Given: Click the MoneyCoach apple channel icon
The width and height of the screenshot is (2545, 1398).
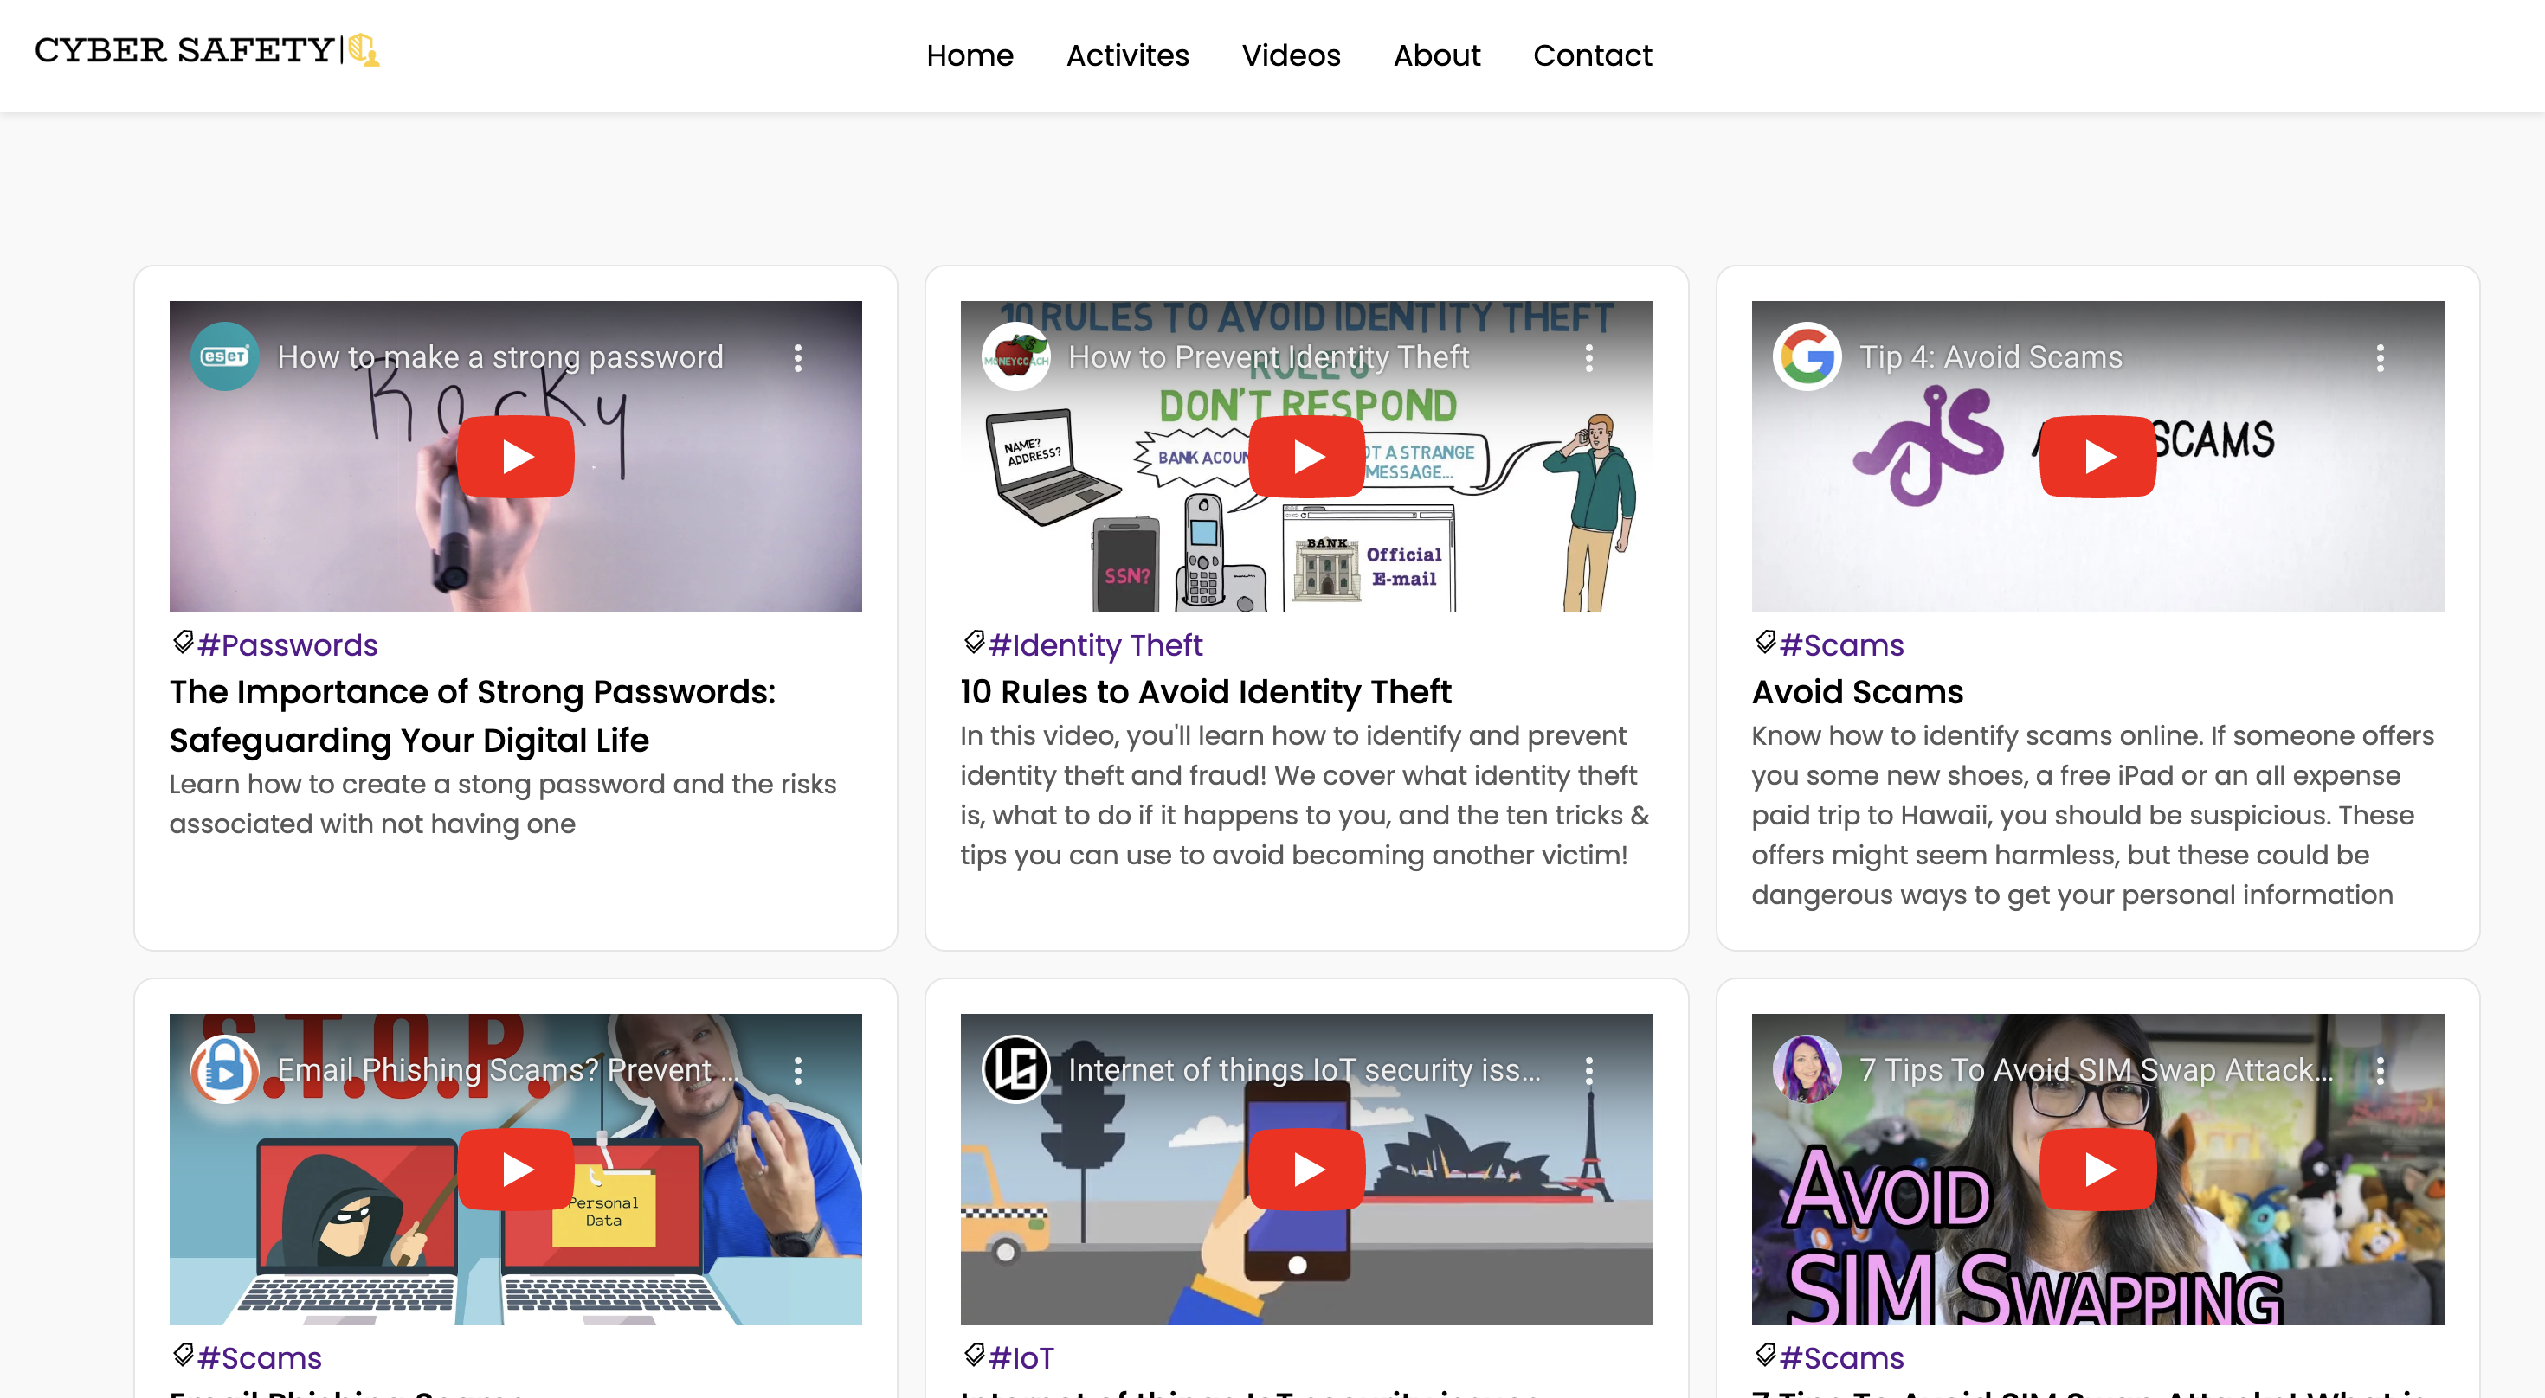Looking at the screenshot, I should (1015, 356).
